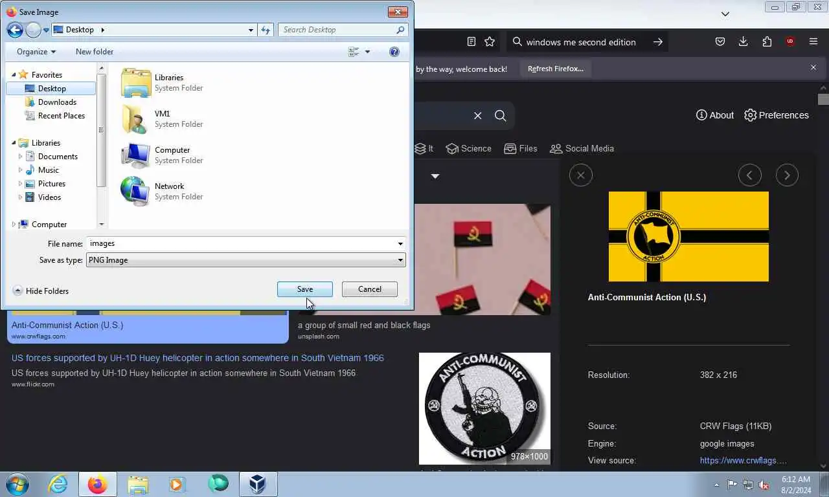Click the uBlock Origin toolbar icon
The height and width of the screenshot is (497, 829).
coord(790,42)
